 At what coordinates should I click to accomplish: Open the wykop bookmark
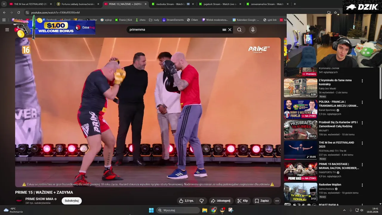[x=106, y=20]
